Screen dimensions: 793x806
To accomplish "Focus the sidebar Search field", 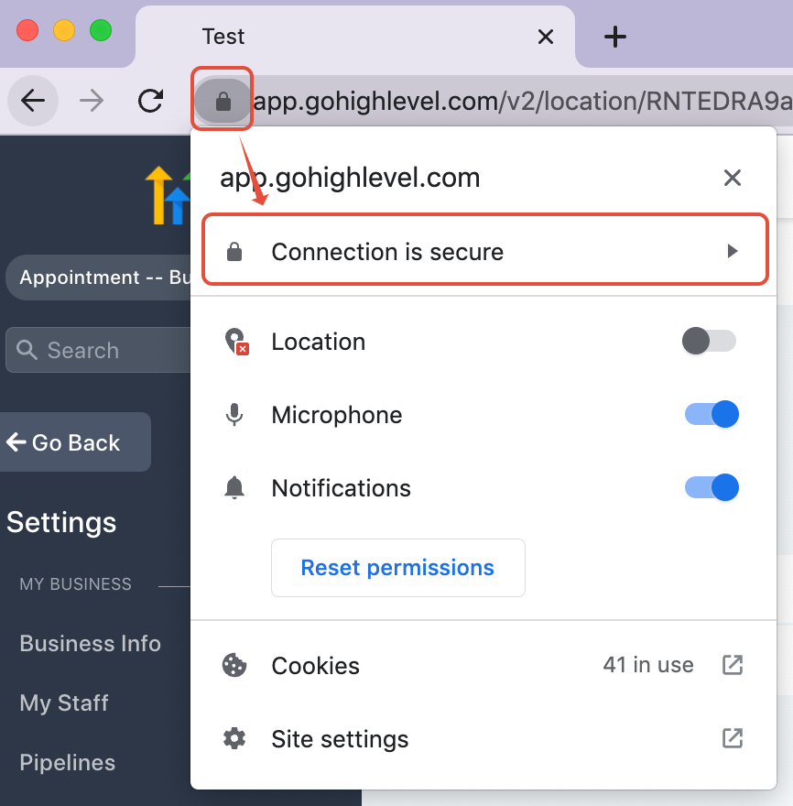I will 98,350.
